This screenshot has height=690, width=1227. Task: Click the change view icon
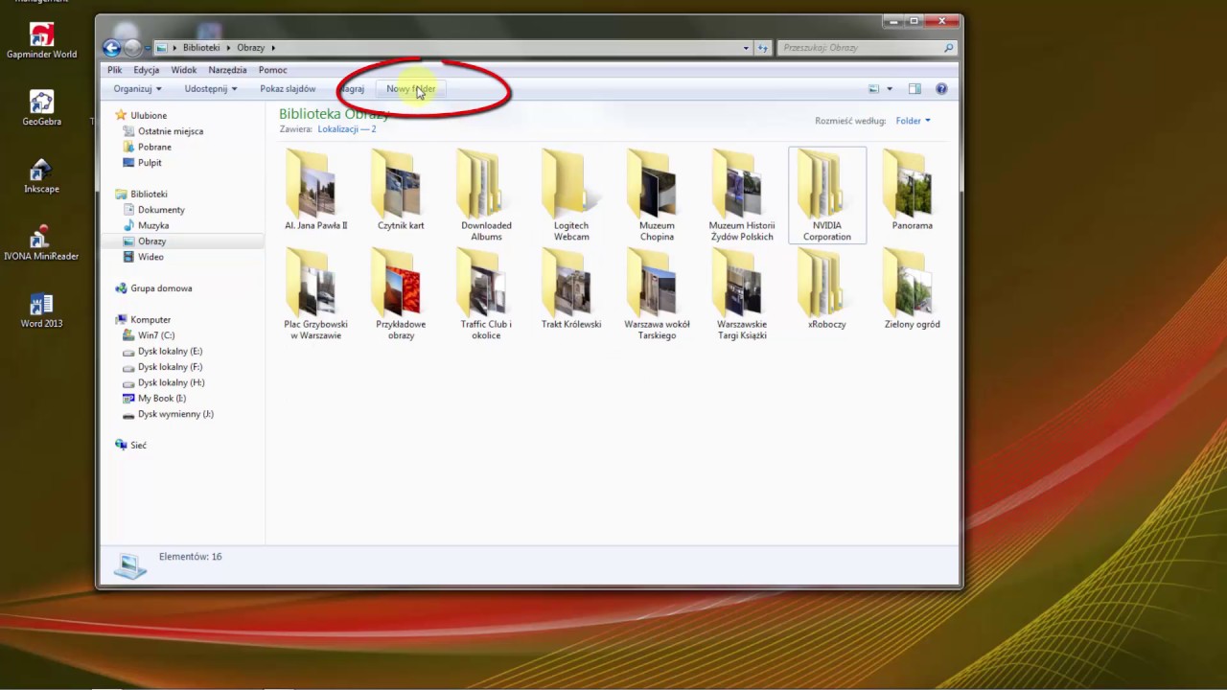(873, 89)
